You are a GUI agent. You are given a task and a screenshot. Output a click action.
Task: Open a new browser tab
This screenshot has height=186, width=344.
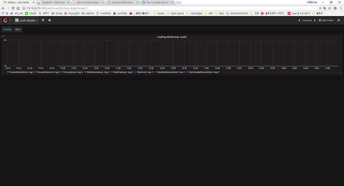[x=179, y=3]
